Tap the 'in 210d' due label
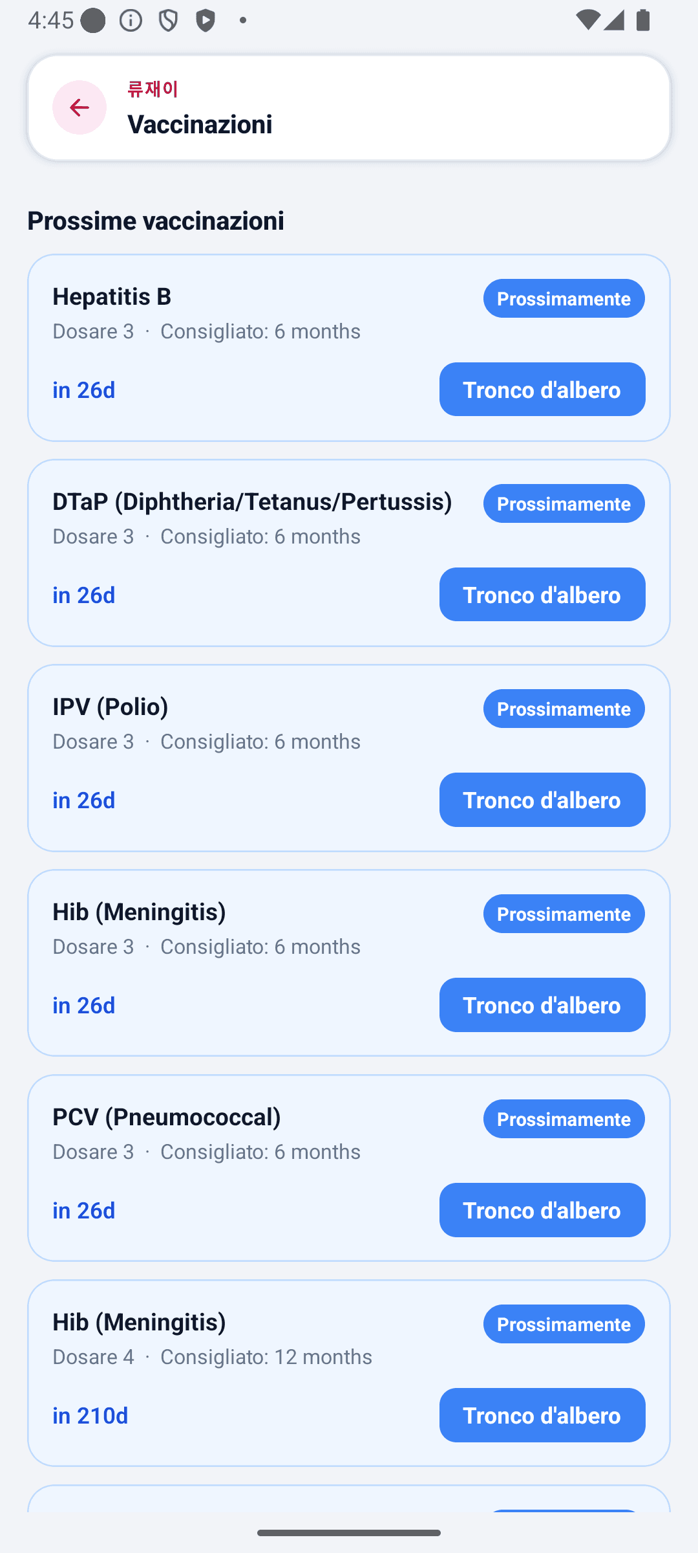This screenshot has height=1553, width=698. click(x=90, y=1415)
